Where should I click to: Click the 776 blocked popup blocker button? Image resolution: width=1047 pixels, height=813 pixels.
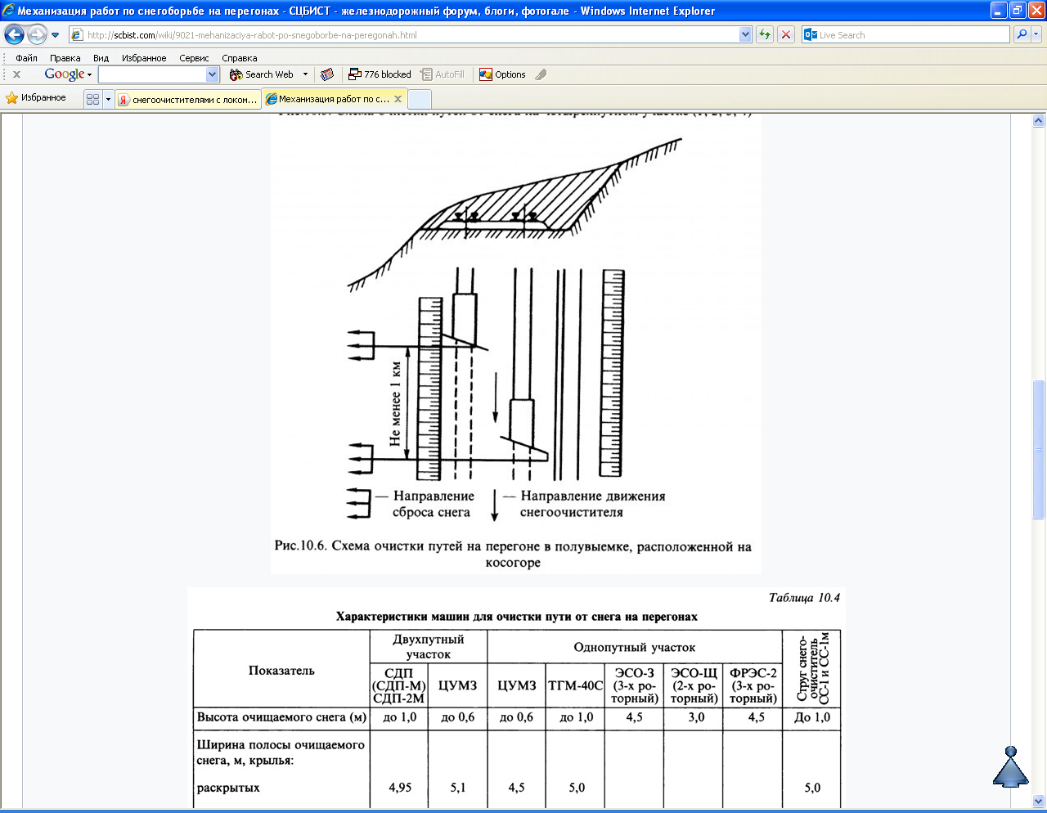click(x=380, y=74)
